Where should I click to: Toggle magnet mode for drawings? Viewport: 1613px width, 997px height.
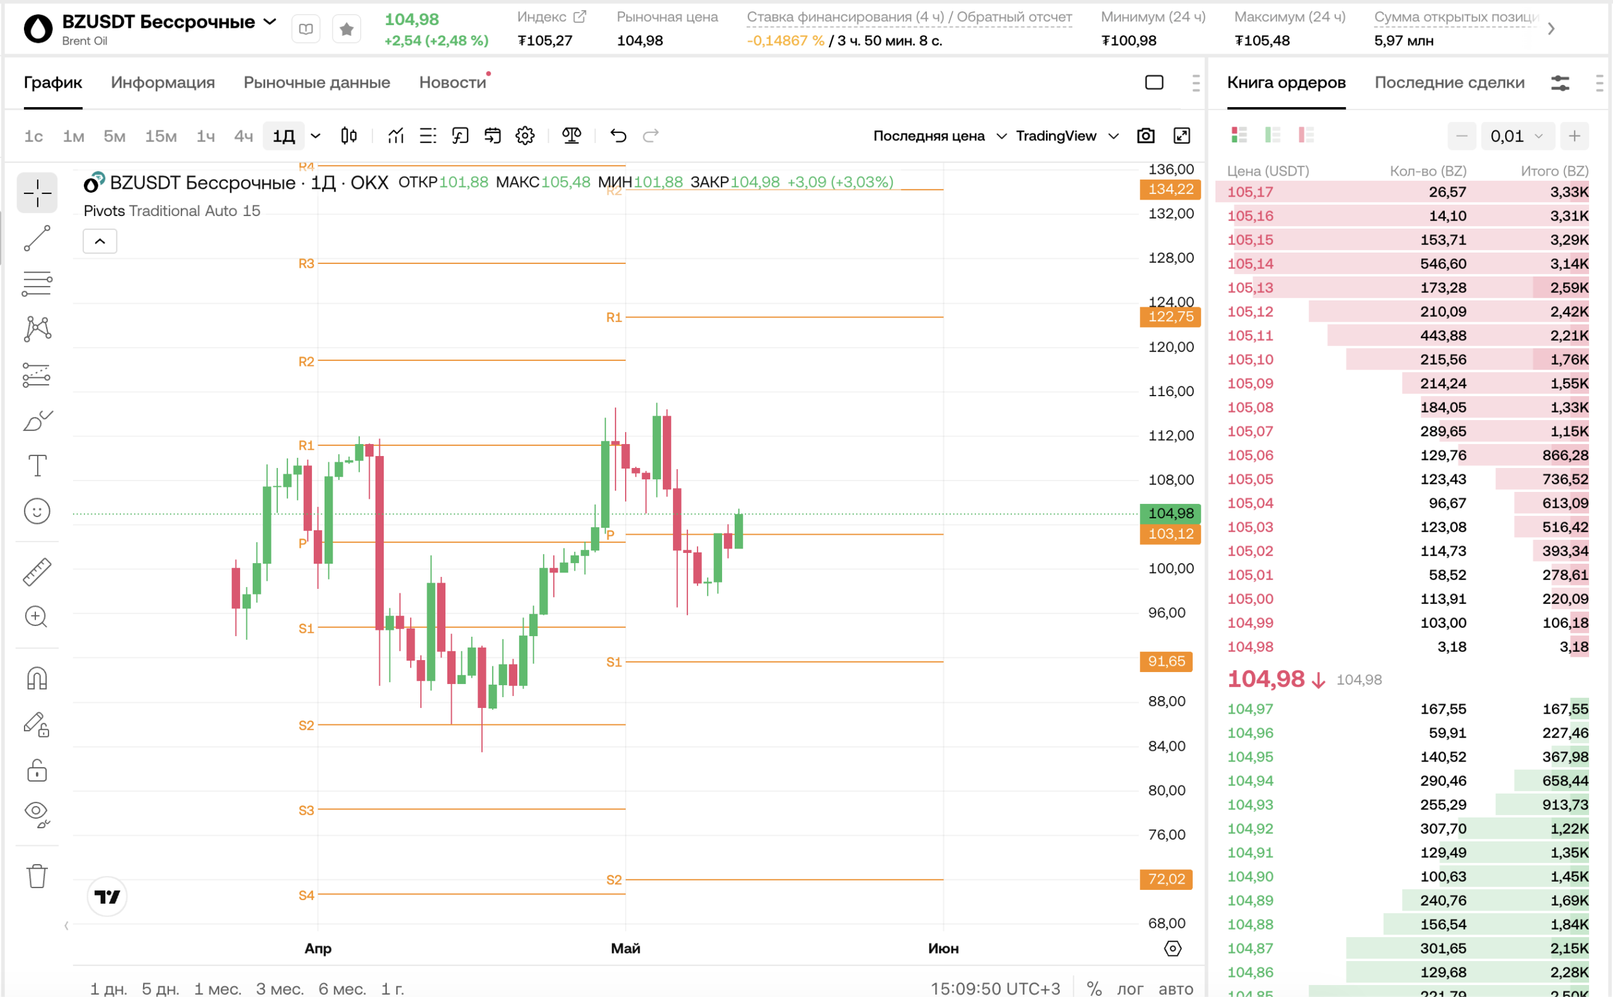click(37, 678)
